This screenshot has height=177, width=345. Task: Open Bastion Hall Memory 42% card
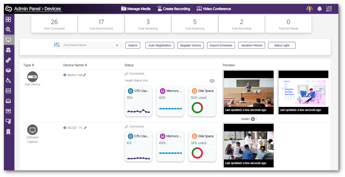pos(170,101)
